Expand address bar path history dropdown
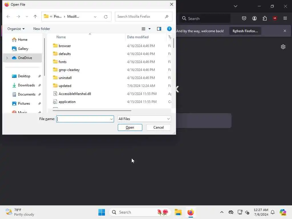 click(95, 17)
